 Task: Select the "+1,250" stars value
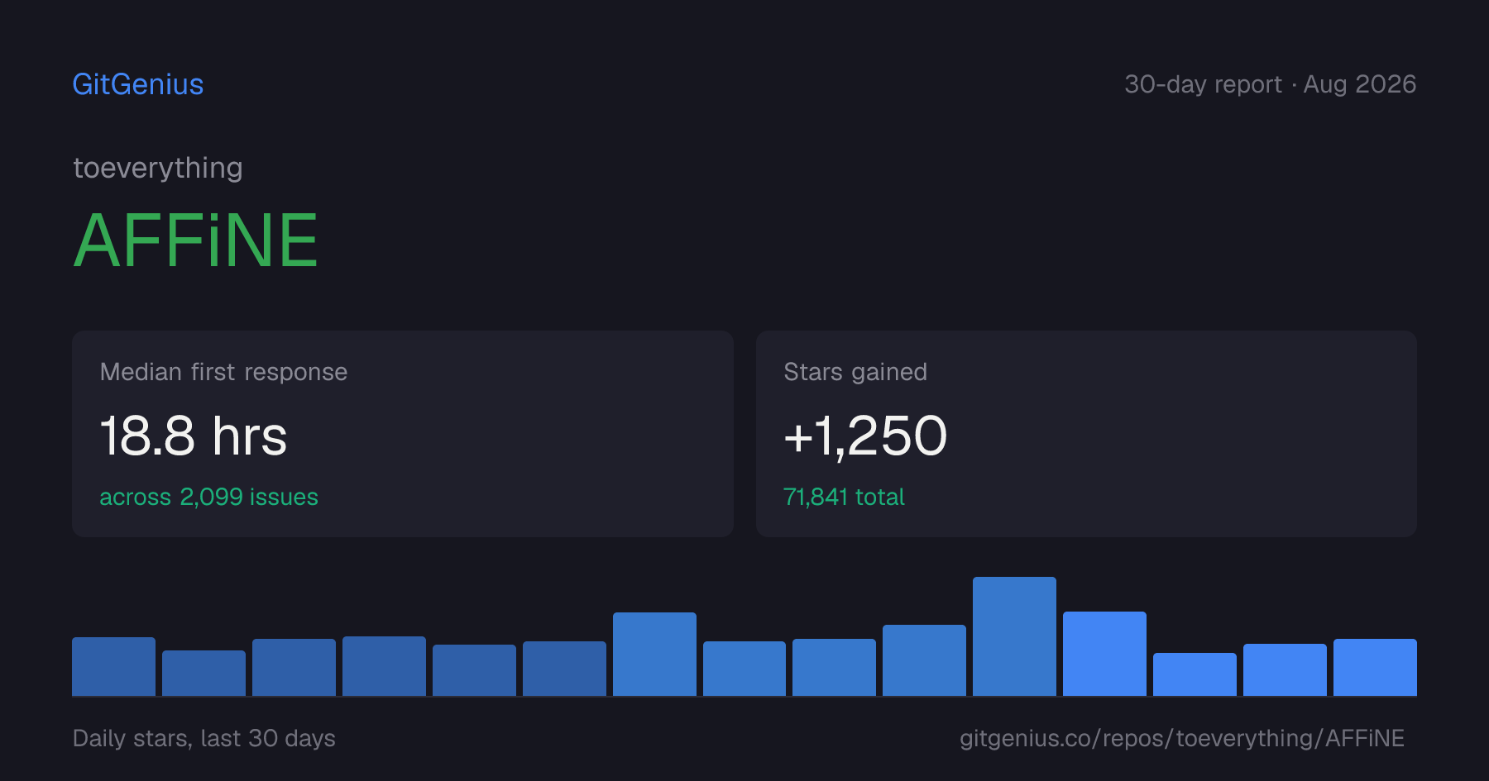865,436
